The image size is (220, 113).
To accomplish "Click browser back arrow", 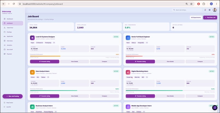I will point(4,4).
